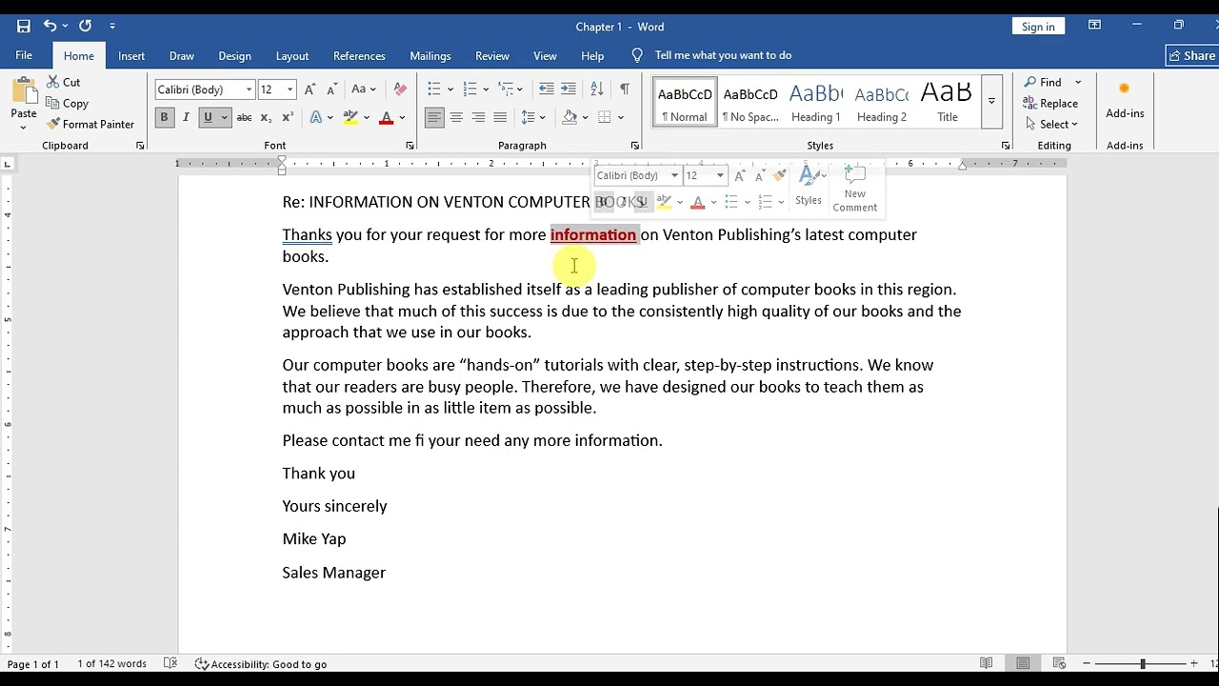Apply Subscript formatting
This screenshot has height=686, width=1219.
click(x=266, y=117)
